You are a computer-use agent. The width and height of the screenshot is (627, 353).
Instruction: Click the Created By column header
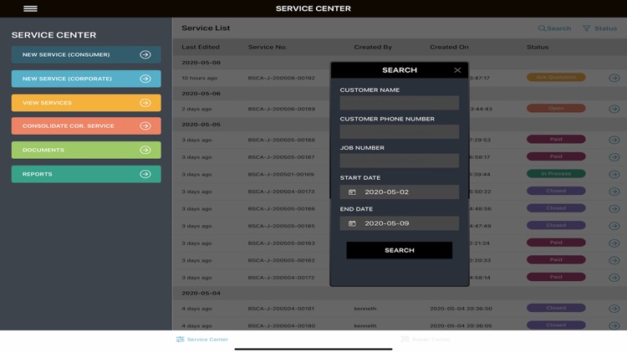(x=373, y=47)
